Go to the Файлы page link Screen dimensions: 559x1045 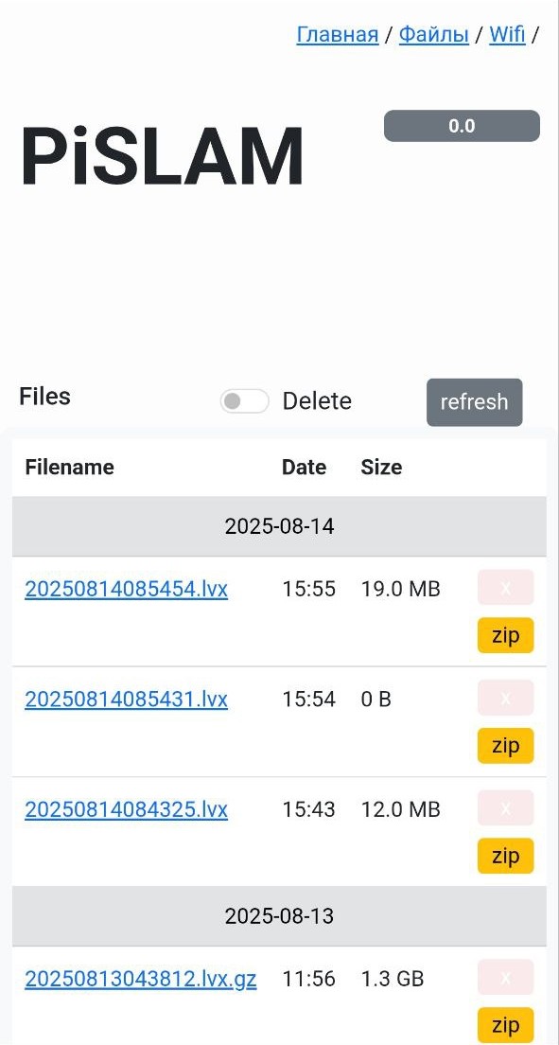[434, 34]
